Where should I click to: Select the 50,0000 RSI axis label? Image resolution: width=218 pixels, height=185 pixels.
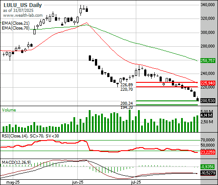point(207,145)
